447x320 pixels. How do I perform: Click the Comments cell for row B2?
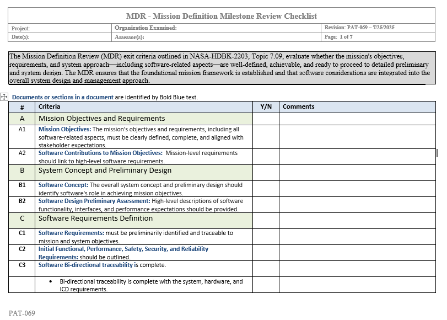[357, 205]
